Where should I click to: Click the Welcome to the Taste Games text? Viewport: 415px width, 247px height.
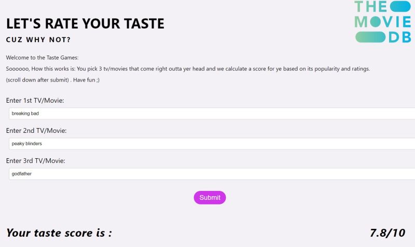(x=42, y=58)
